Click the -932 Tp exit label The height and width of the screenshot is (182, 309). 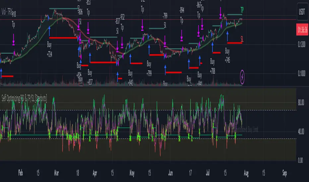[x=122, y=23]
